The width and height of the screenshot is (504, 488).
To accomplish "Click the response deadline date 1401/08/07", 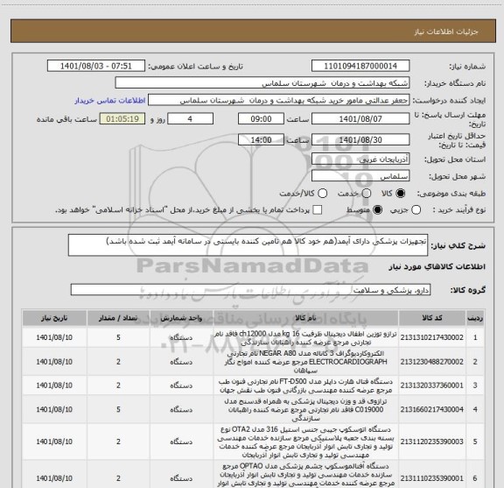I will click(360, 119).
